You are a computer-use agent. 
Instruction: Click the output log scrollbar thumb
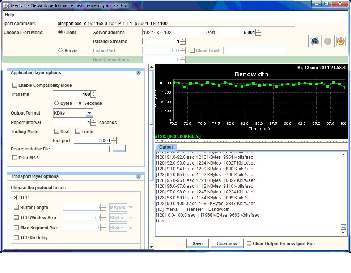point(343,227)
